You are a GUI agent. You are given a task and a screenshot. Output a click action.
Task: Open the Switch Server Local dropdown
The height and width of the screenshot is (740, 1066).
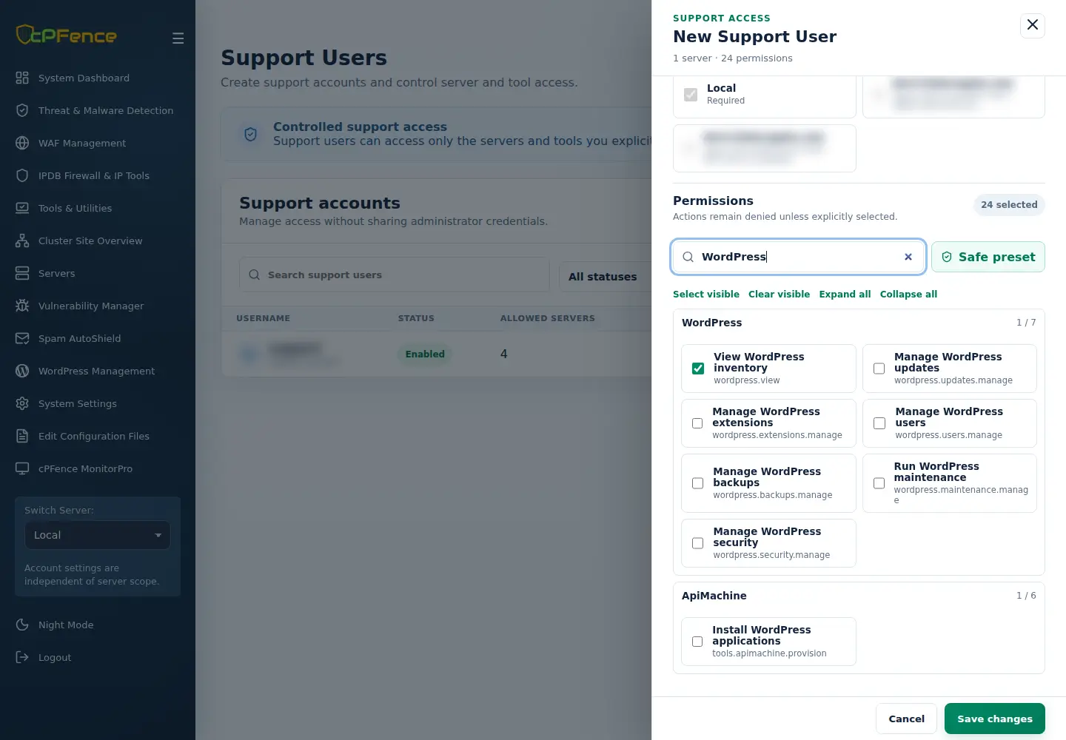[x=98, y=535]
